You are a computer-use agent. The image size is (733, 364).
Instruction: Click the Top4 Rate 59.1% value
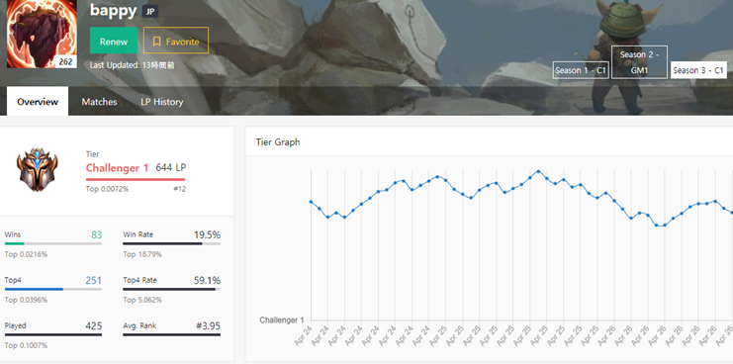point(207,280)
